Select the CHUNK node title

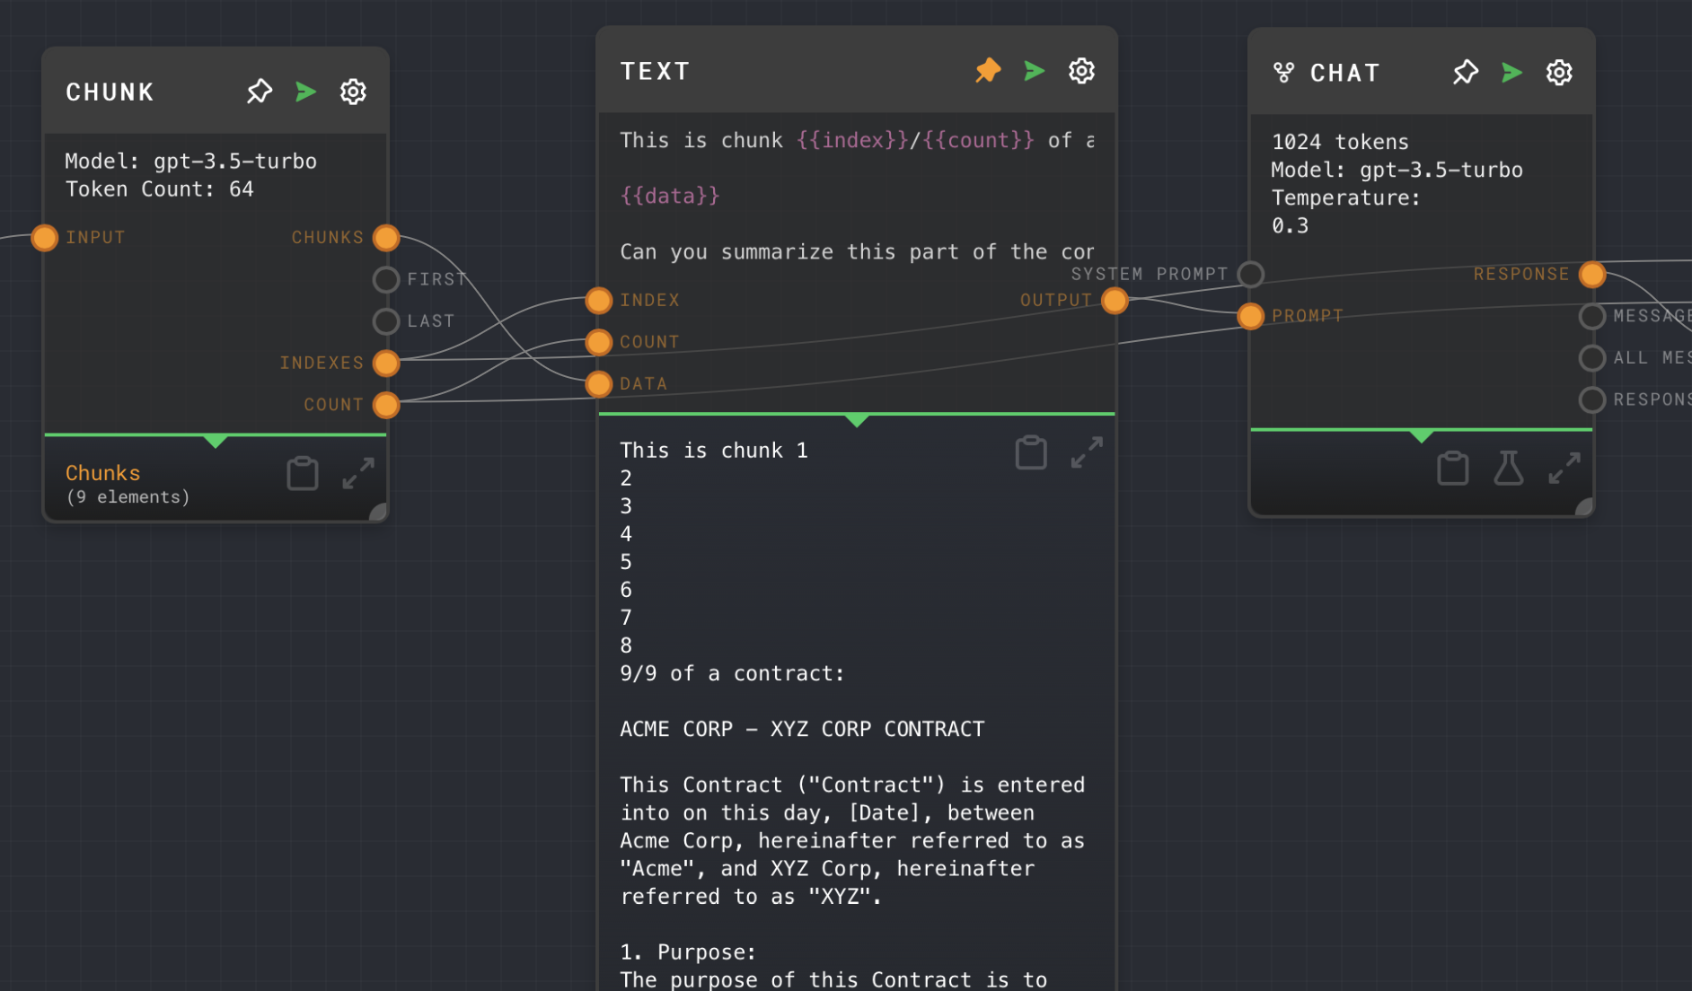click(110, 92)
